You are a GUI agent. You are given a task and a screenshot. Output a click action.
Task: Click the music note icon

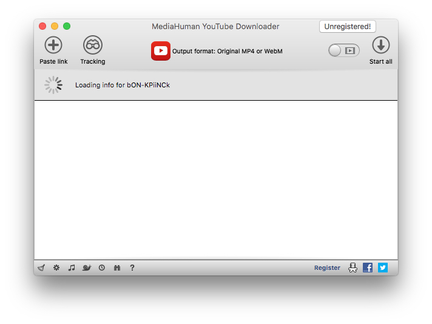(x=72, y=268)
